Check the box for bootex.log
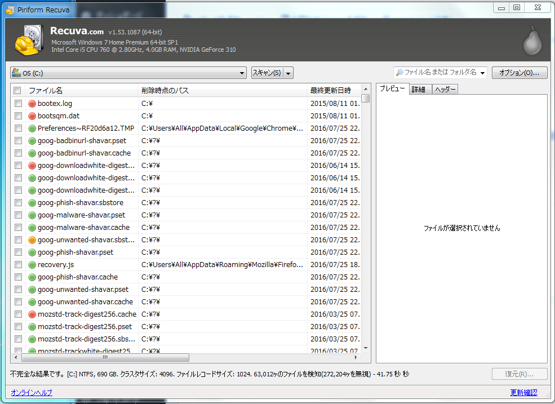The width and height of the screenshot is (555, 404). pyautogui.click(x=18, y=103)
